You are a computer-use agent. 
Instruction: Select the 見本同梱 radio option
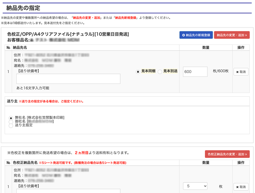[x=138, y=72]
